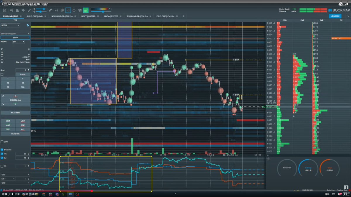Open the BOTH dropdown in TCP panel

10,25
